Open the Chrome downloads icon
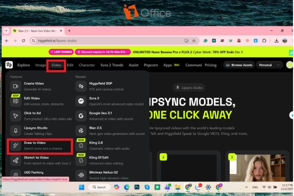This screenshot has height=196, width=294. pyautogui.click(x=276, y=41)
